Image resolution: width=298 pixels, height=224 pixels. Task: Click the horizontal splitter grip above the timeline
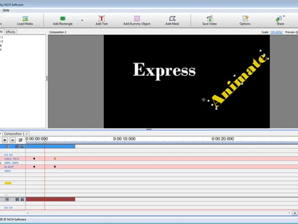pos(149,129)
